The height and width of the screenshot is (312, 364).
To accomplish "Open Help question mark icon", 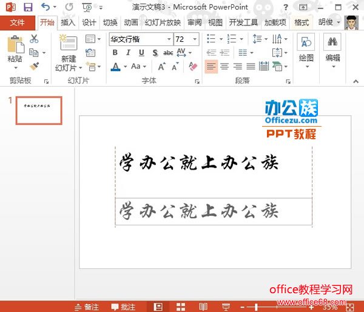I will 286,7.
